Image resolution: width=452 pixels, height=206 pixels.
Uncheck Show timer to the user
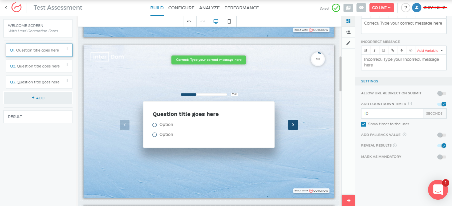click(x=363, y=124)
